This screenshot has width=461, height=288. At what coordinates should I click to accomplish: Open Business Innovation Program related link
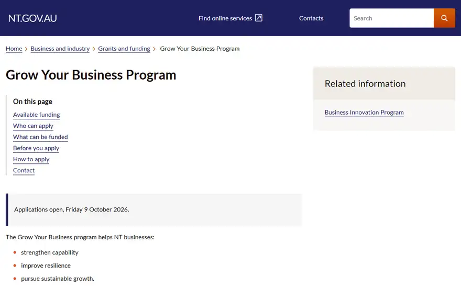tap(364, 113)
